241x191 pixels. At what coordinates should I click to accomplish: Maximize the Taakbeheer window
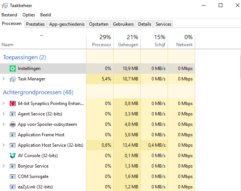click(221, 5)
